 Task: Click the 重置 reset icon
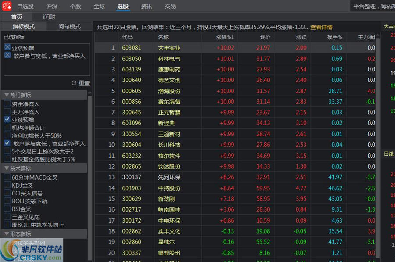pyautogui.click(x=74, y=83)
